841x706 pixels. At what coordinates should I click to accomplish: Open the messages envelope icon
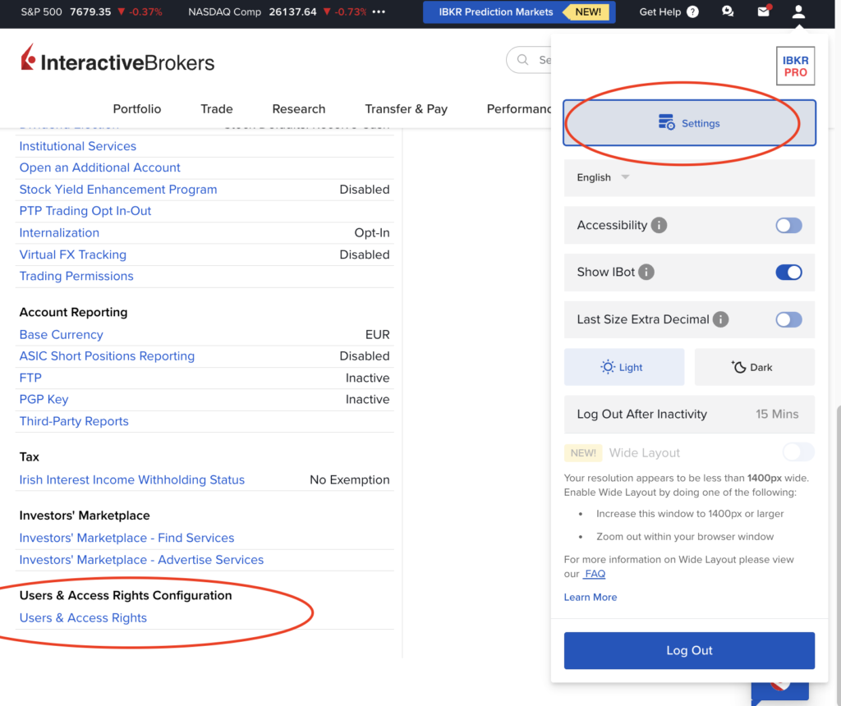(763, 11)
